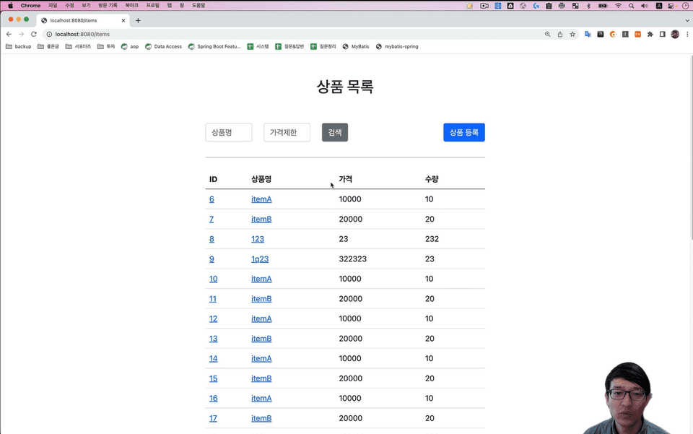The image size is (693, 434).
Task: Share this page via share icon
Action: pos(560,34)
